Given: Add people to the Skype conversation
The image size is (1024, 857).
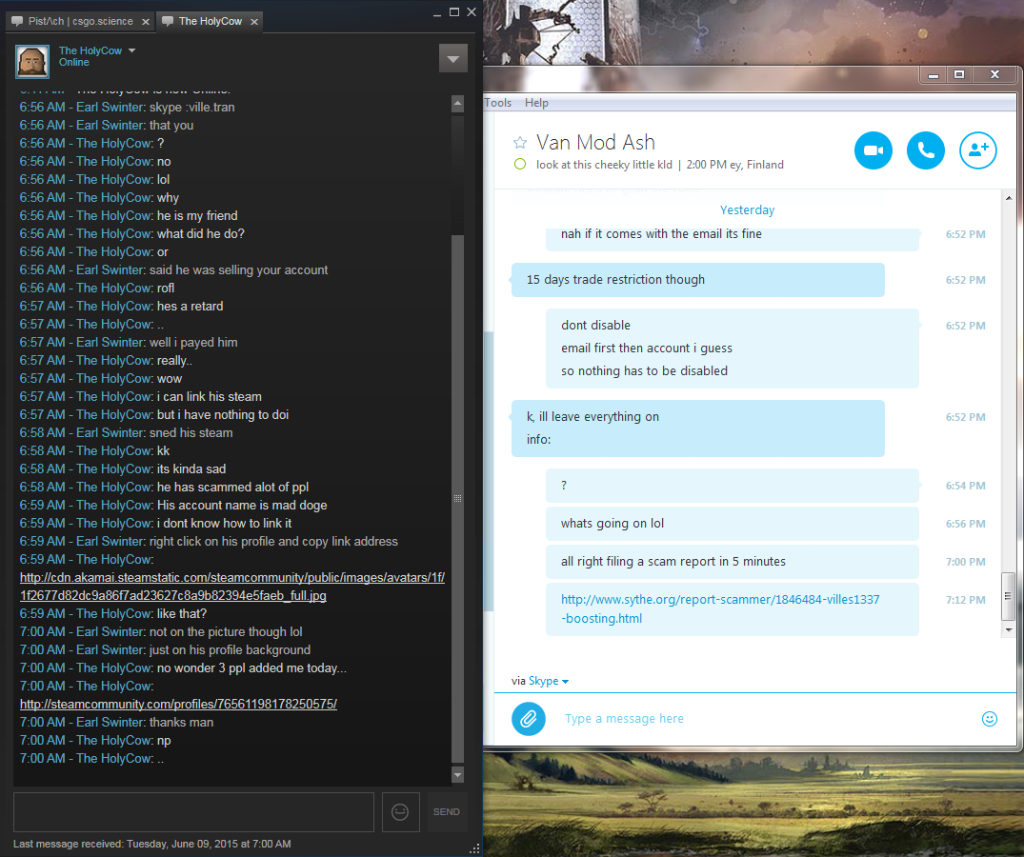Looking at the screenshot, I should [977, 150].
